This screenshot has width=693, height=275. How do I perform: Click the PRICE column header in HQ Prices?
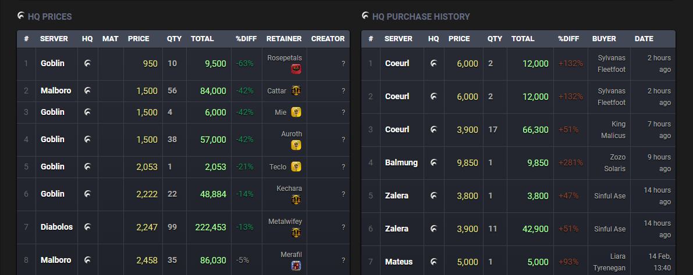[x=138, y=39]
